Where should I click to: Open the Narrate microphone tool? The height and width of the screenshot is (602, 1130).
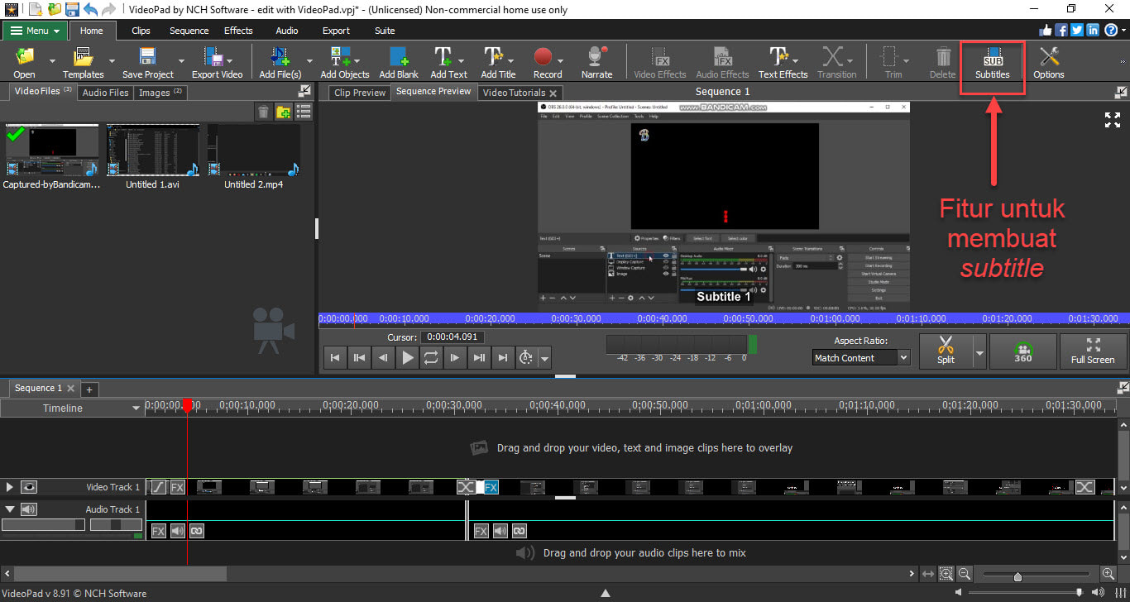tap(596, 63)
